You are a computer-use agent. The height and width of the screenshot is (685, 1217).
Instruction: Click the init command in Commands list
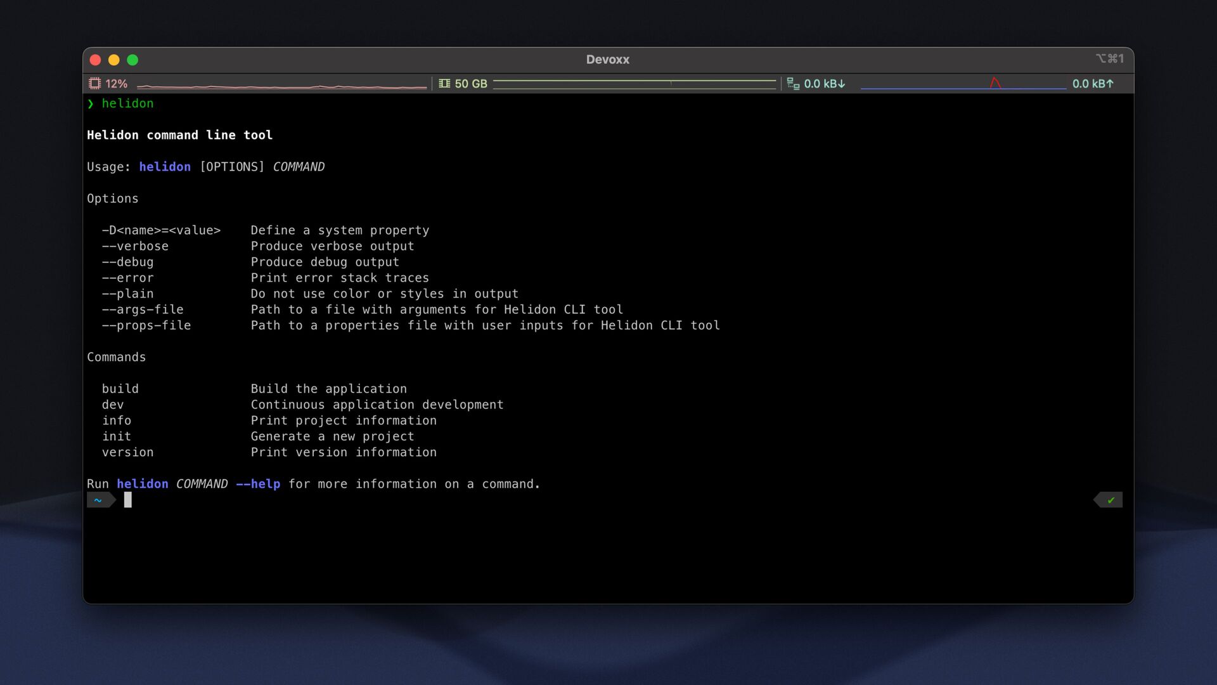tap(117, 436)
